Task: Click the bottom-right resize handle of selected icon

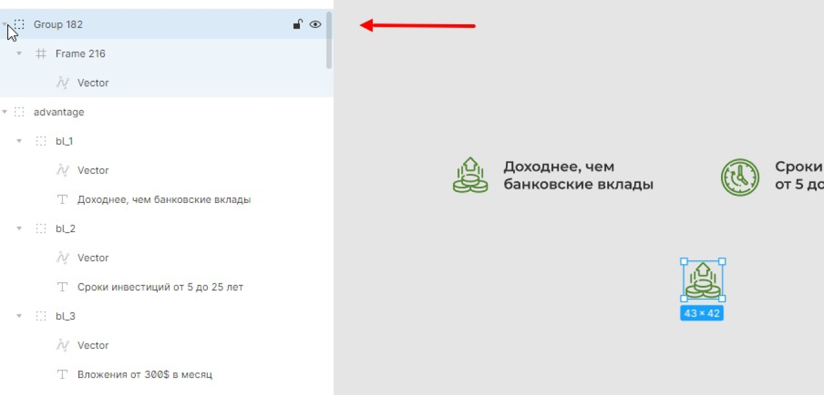Action: click(722, 298)
